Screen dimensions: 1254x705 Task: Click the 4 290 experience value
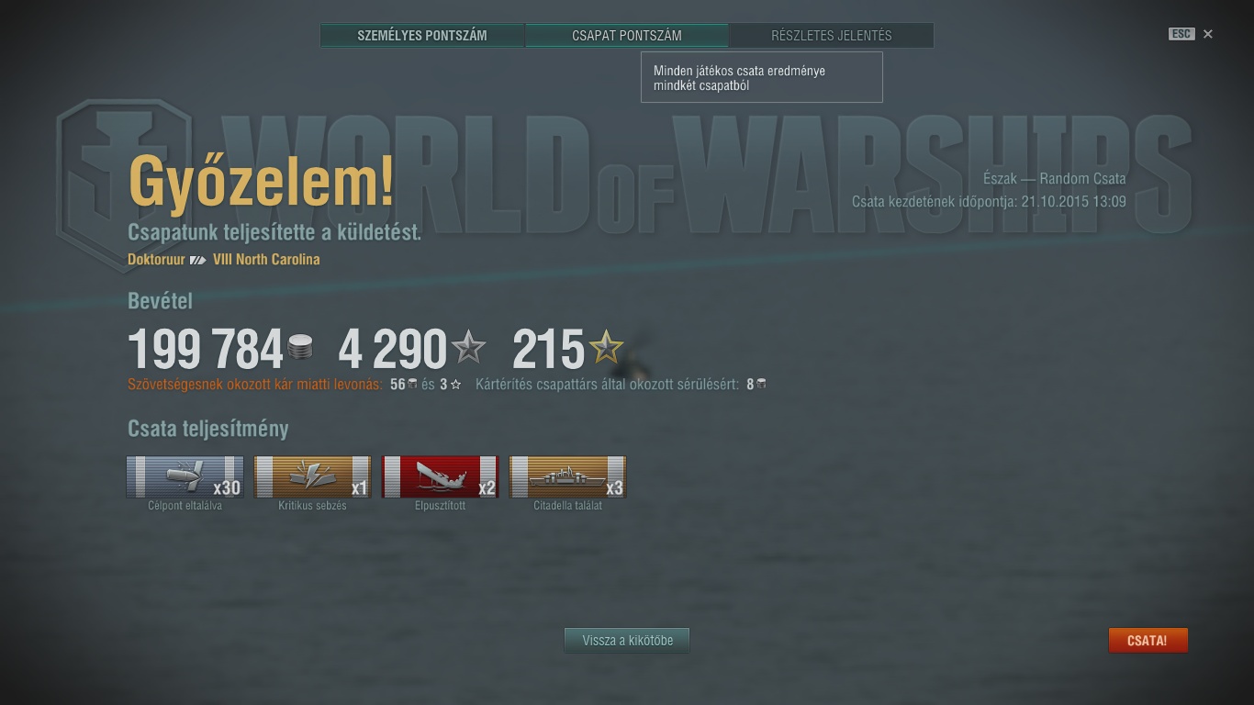tap(392, 350)
